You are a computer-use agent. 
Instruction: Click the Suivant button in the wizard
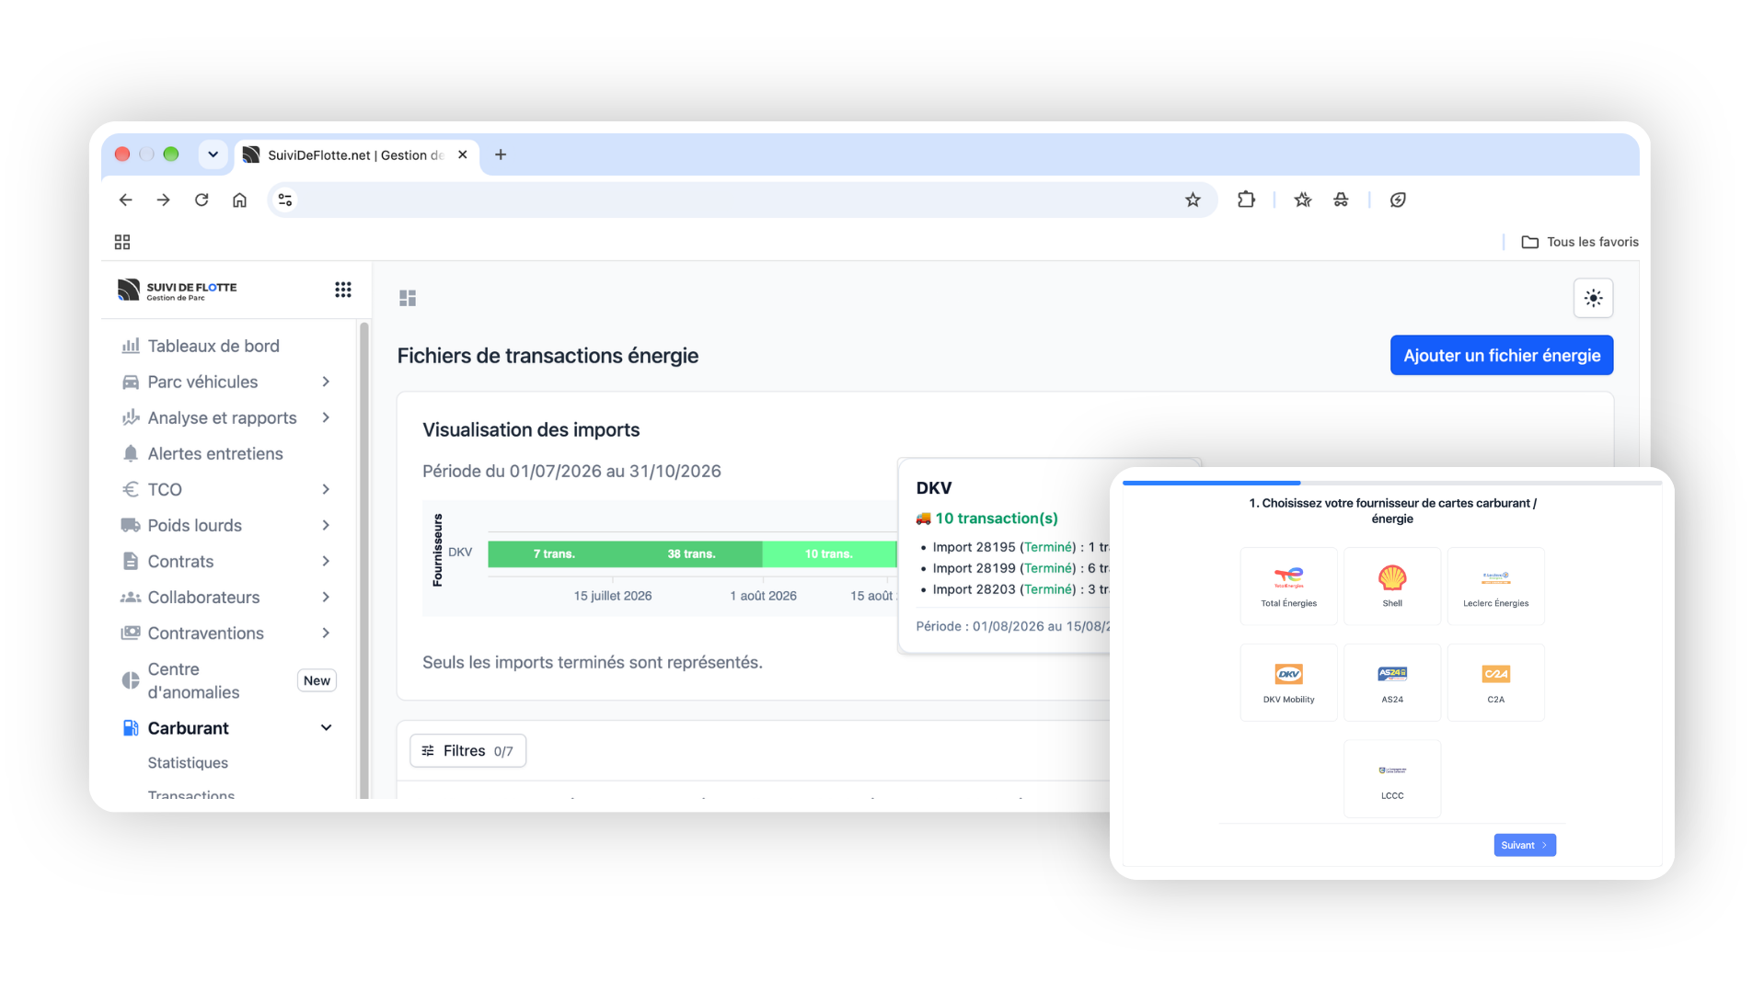click(1524, 845)
